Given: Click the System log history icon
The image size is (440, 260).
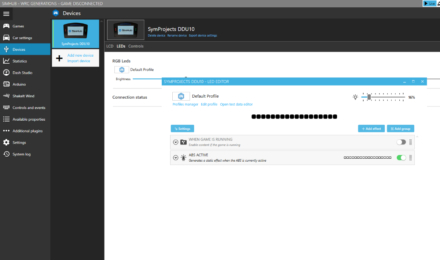Looking at the screenshot, I should coord(6,154).
